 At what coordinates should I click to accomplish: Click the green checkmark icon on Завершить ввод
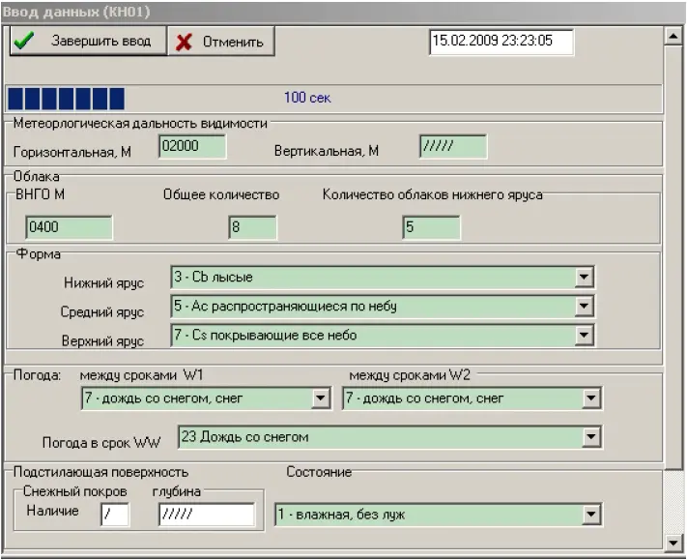coord(24,41)
